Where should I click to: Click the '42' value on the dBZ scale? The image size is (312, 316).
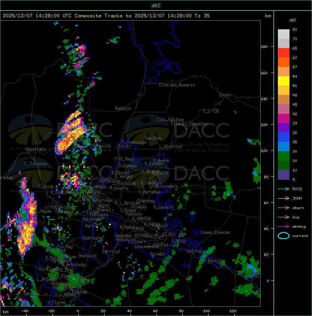tap(295, 114)
